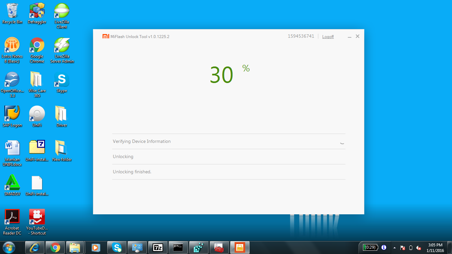The height and width of the screenshot is (254, 452).
Task: Open Windows Explorer from the taskbar
Action: coord(75,247)
